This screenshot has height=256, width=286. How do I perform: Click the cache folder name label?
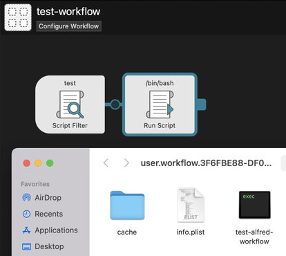(x=127, y=232)
